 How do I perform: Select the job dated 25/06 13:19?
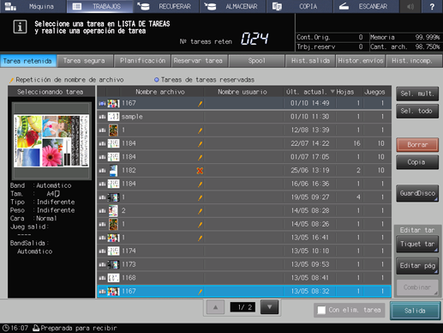click(x=244, y=171)
